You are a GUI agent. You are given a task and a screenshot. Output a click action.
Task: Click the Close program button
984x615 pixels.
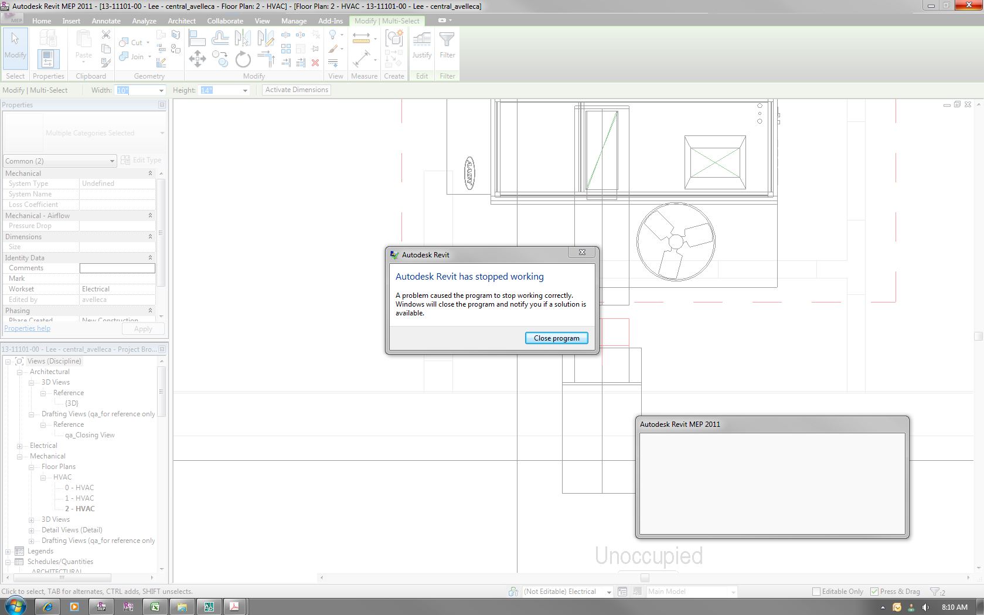[x=556, y=338]
